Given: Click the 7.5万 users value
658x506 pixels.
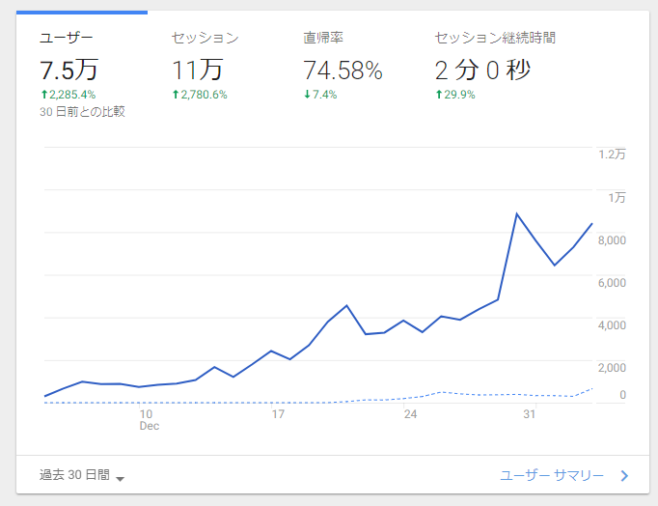Looking at the screenshot, I should (69, 70).
